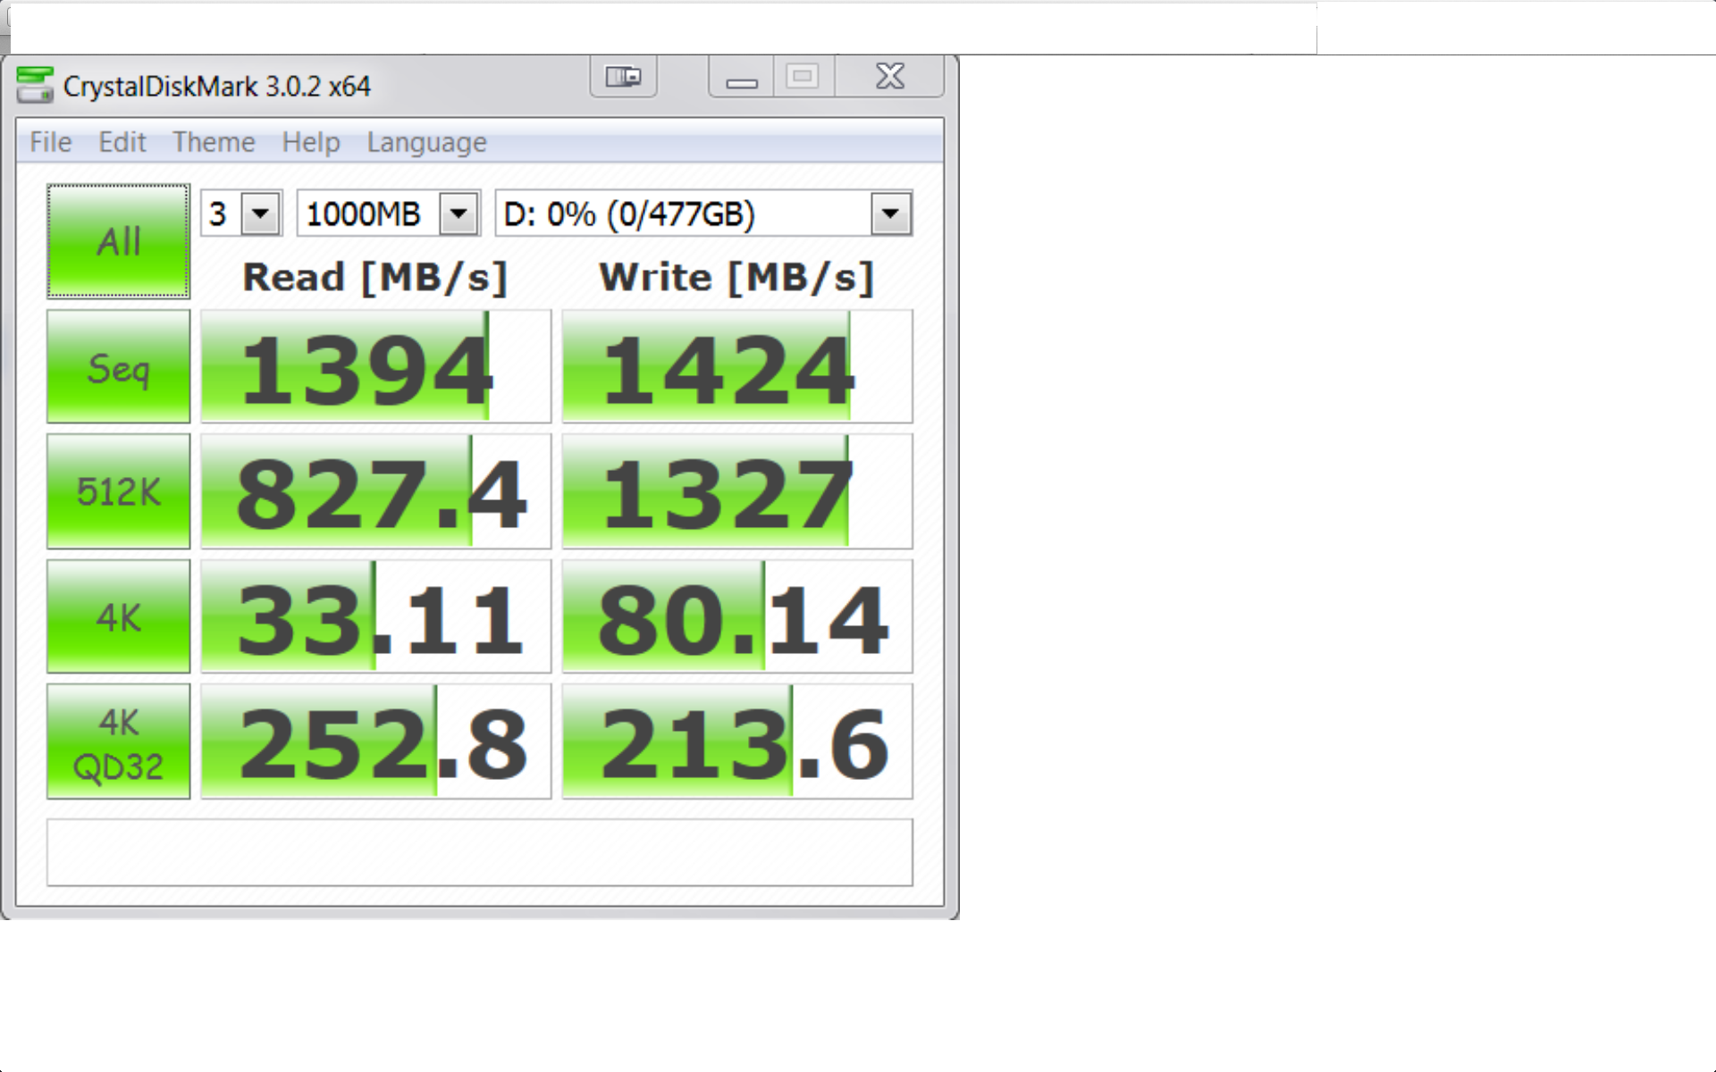Open the Help menu

(310, 142)
